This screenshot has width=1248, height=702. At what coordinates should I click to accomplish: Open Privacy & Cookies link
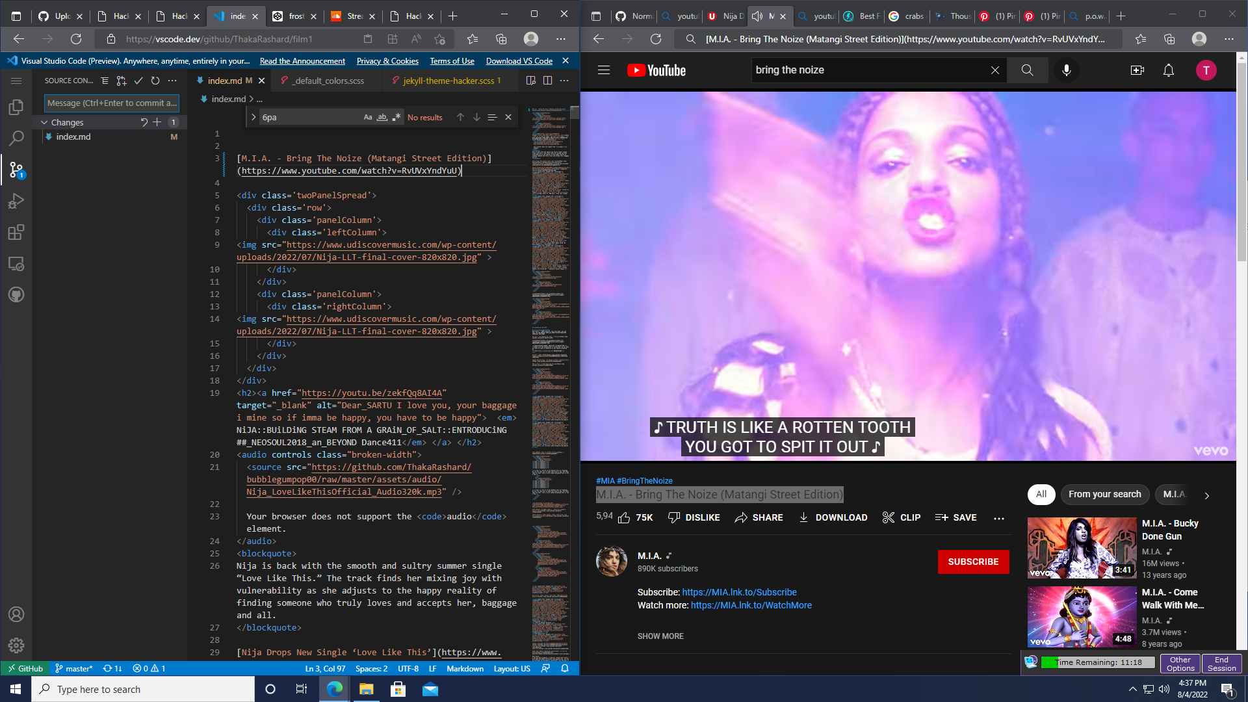pos(387,61)
